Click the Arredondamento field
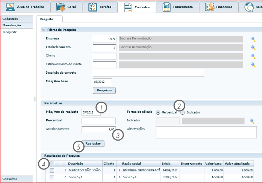The height and width of the screenshot is (183, 263). (98, 130)
